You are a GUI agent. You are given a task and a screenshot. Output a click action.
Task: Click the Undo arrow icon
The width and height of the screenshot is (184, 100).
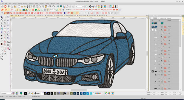(x=50, y=6)
